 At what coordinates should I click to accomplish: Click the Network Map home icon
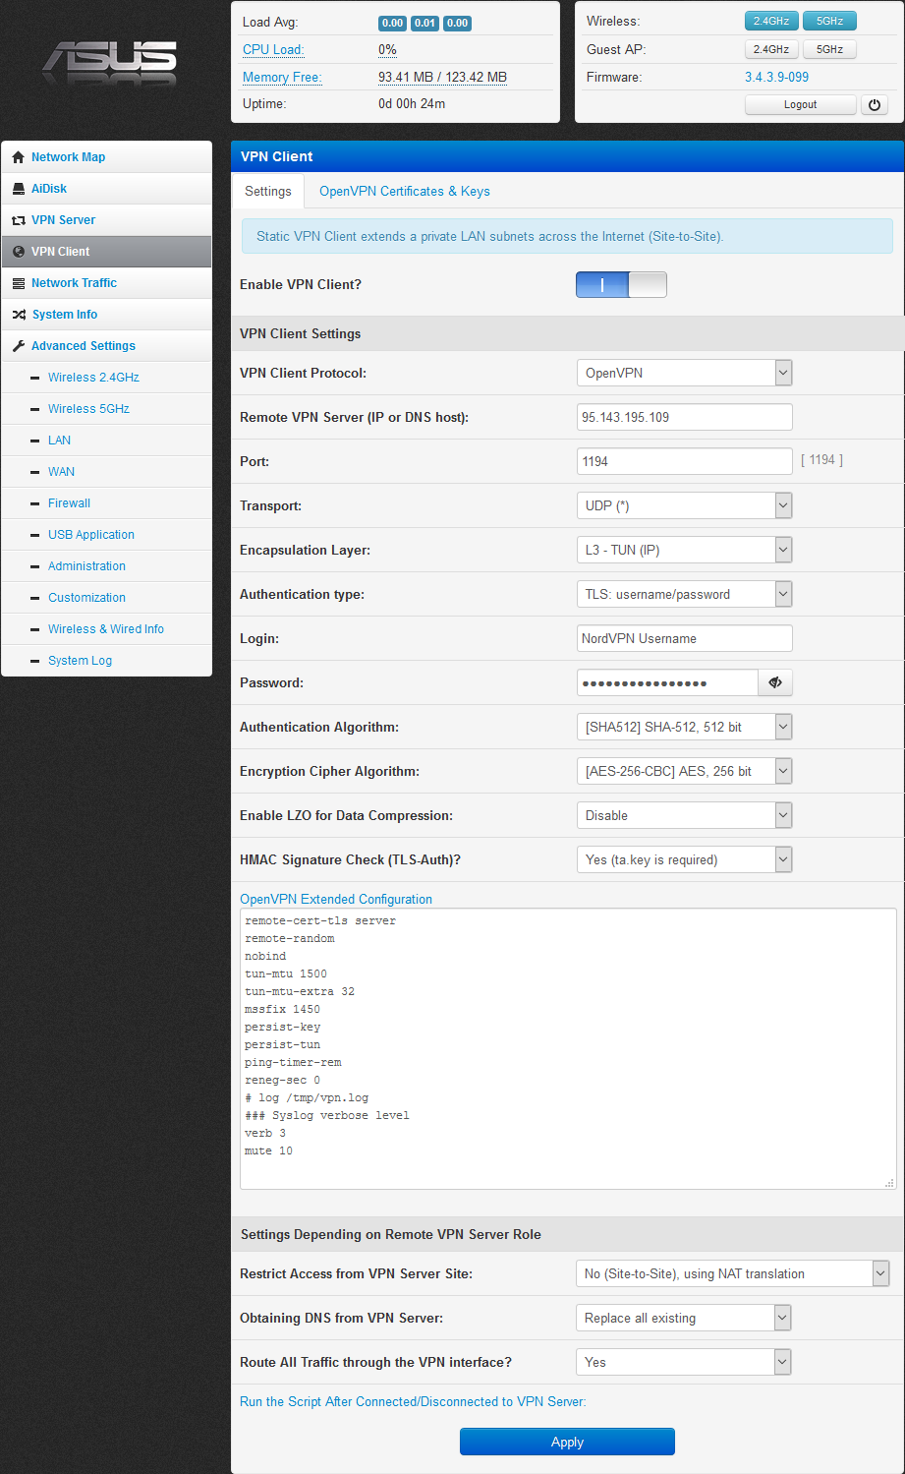click(x=18, y=157)
